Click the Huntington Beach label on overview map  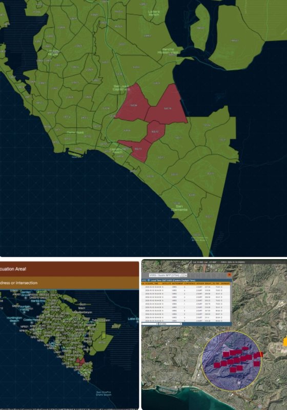pos(14,319)
